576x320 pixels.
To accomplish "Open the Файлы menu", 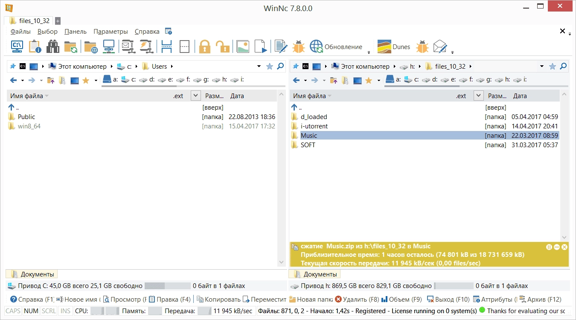I will tap(20, 32).
